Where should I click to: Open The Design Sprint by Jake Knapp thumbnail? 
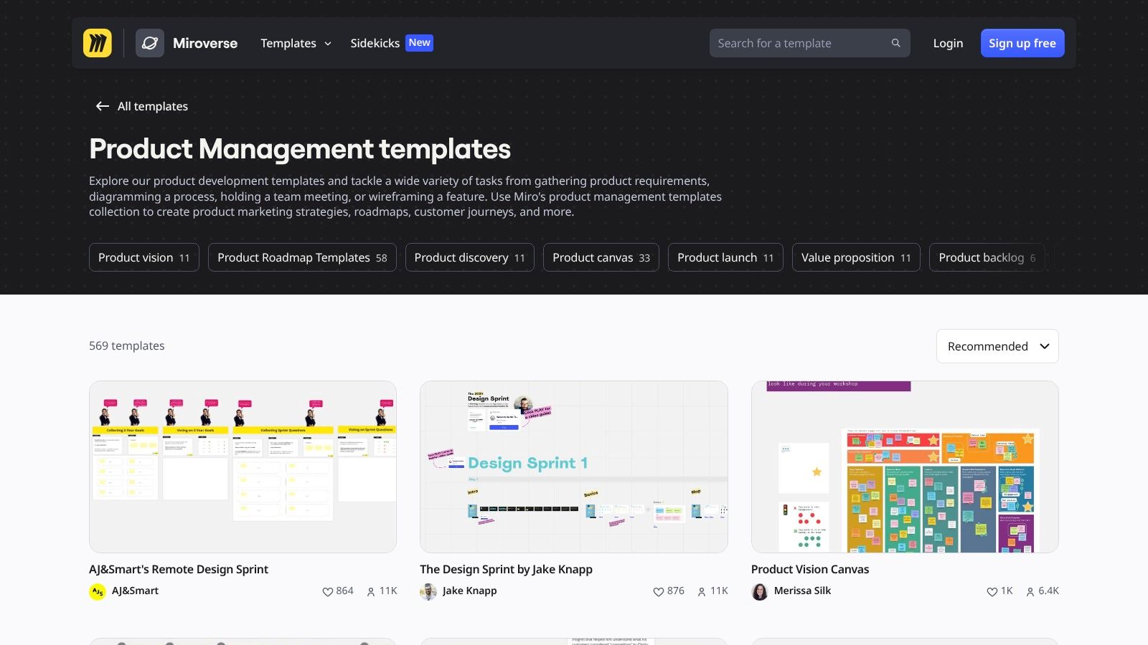pyautogui.click(x=574, y=467)
